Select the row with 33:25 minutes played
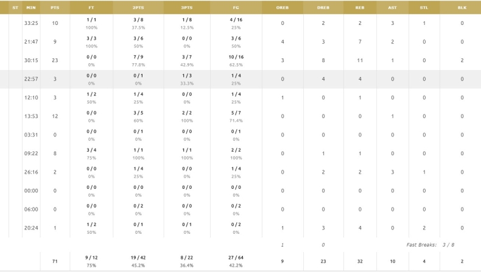The height and width of the screenshot is (274, 481). point(240,23)
